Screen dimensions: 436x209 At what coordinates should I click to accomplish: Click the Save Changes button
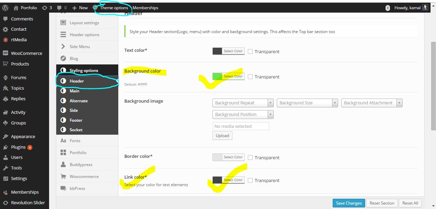pos(349,203)
